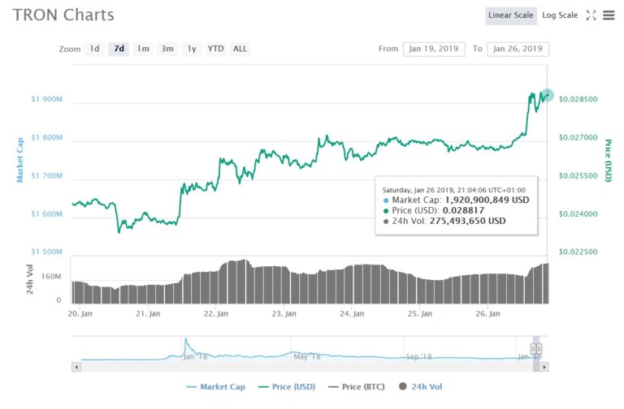Choose the 1m zoom option
624x409 pixels.
[143, 49]
